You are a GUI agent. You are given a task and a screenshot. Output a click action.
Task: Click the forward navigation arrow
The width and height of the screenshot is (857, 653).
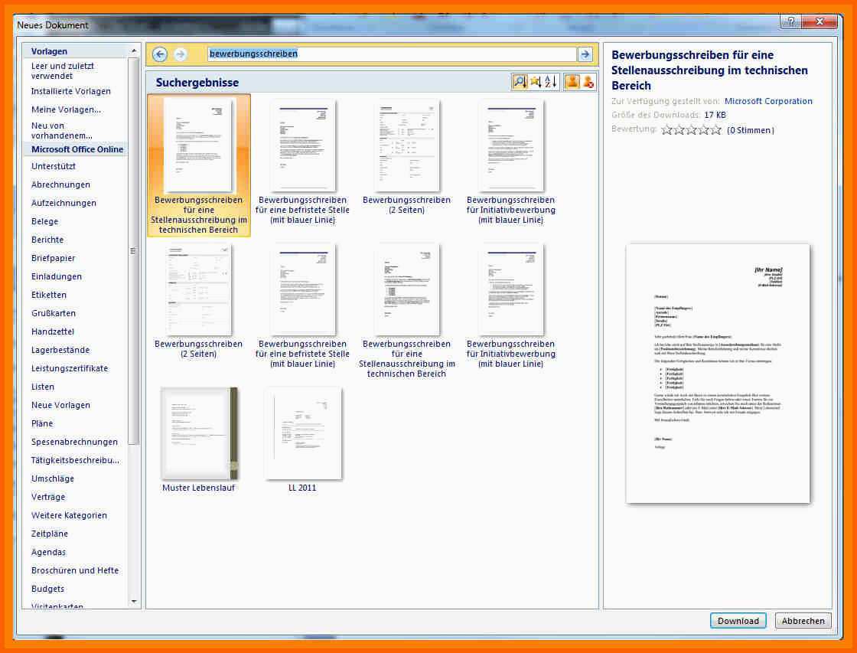coord(181,54)
